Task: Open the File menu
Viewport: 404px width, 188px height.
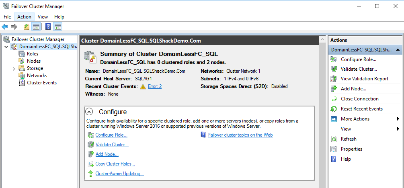Action: pos(7,17)
